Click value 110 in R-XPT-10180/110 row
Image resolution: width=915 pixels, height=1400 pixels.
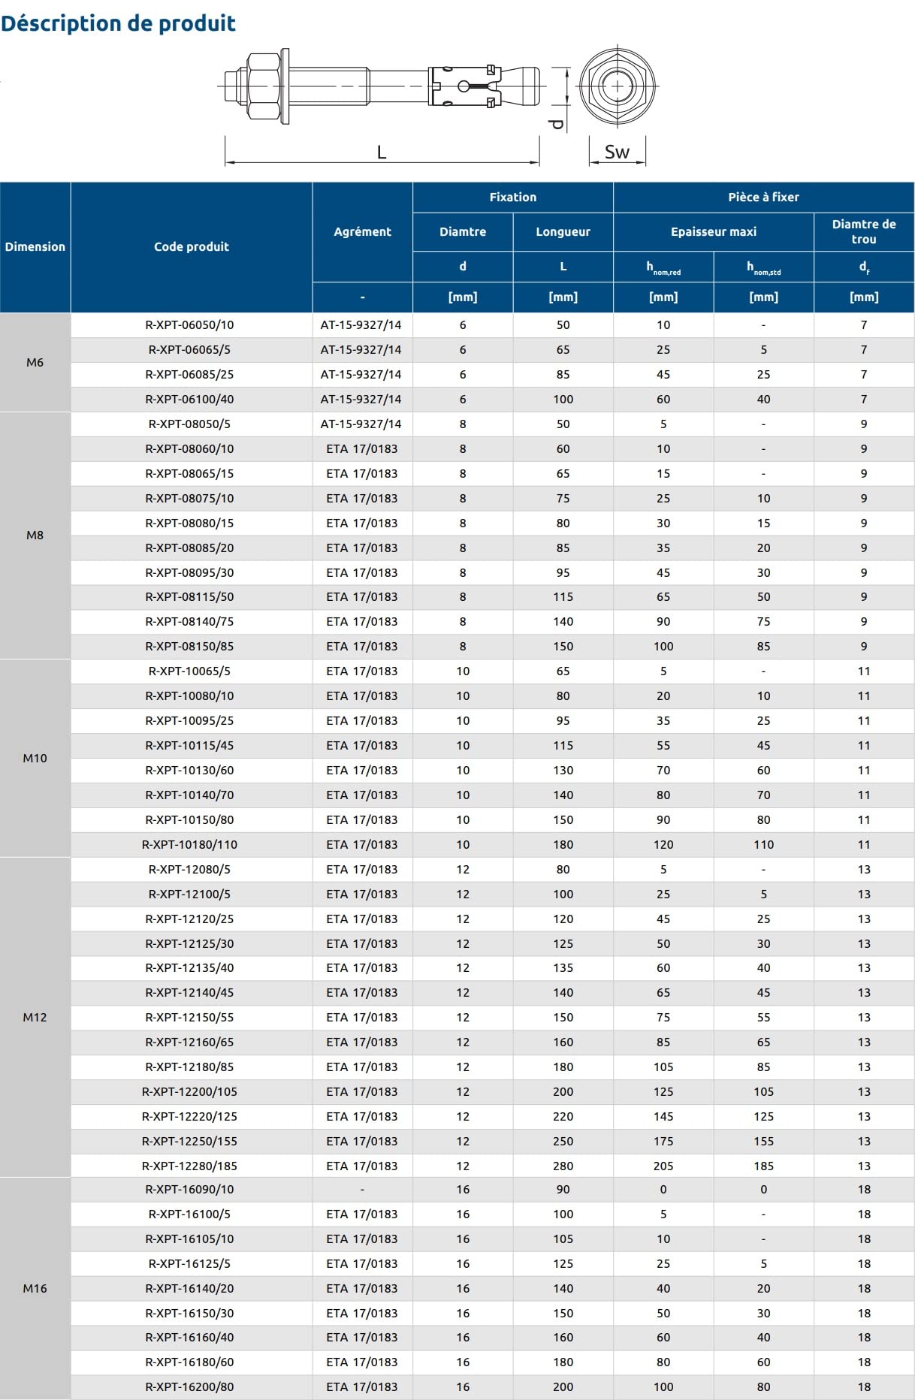click(x=763, y=844)
